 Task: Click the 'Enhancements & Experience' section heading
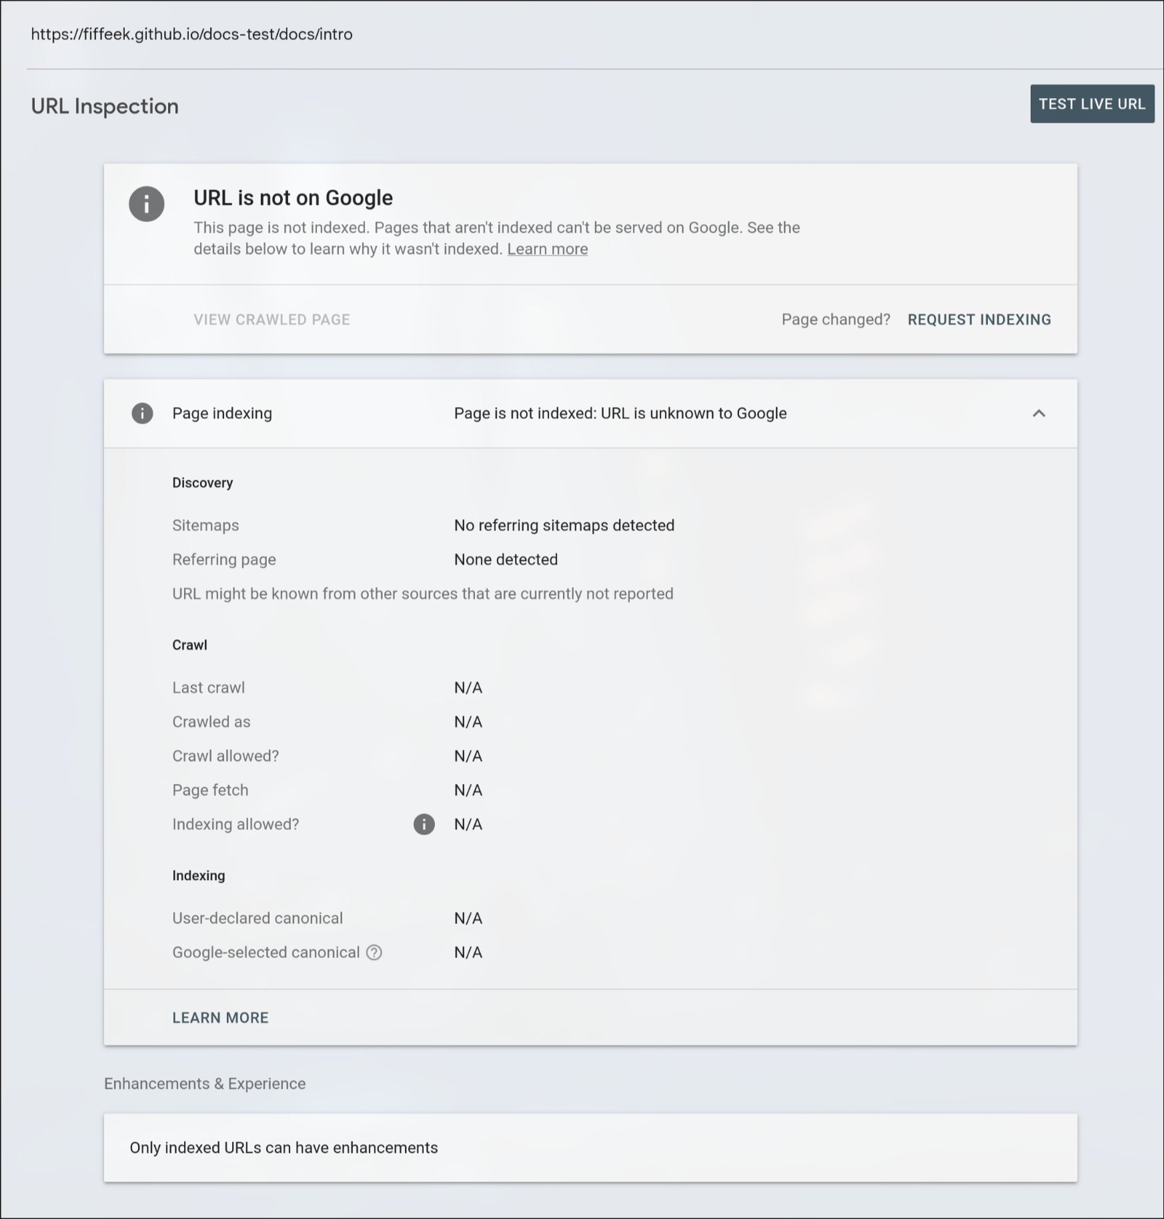[x=205, y=1084]
